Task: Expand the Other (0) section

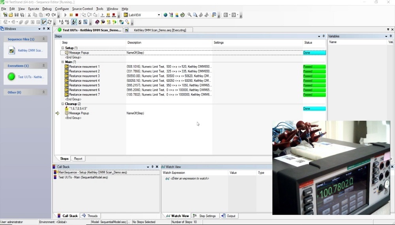Action: coord(43,92)
